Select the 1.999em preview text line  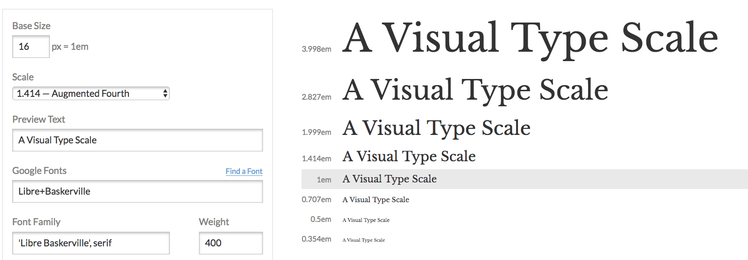[437, 128]
